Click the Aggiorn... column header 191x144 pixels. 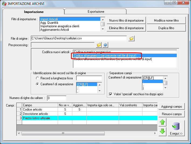point(79,105)
